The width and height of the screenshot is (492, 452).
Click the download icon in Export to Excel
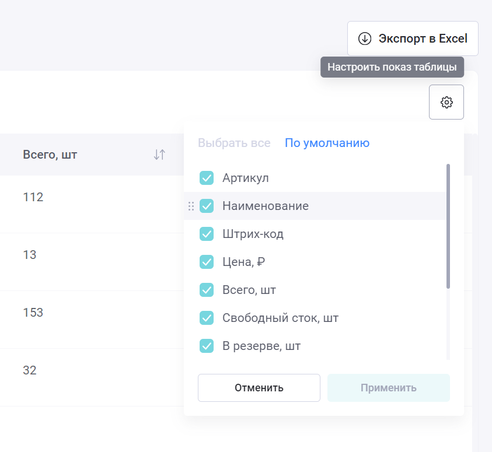click(x=365, y=38)
